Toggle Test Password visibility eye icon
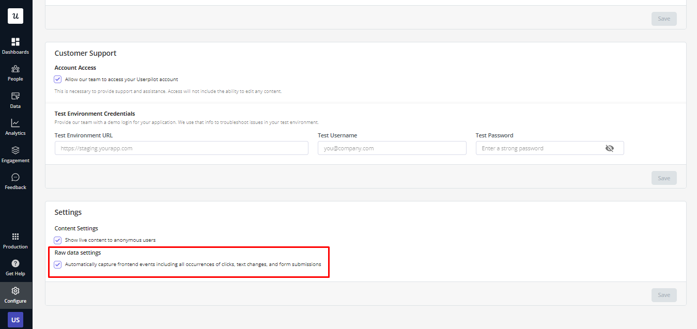Screen dimensions: 697x329 tap(610, 148)
